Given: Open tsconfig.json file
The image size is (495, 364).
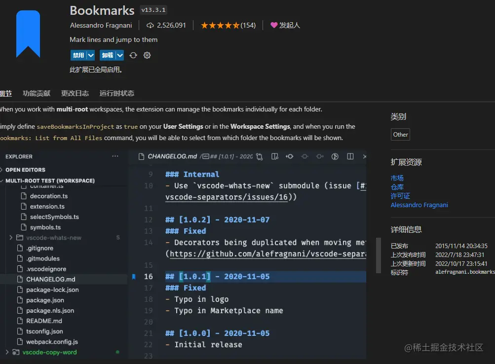Looking at the screenshot, I should point(44,331).
